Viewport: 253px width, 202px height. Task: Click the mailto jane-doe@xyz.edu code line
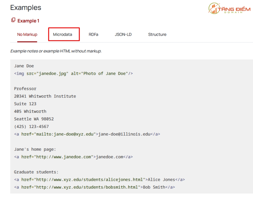coord(87,134)
